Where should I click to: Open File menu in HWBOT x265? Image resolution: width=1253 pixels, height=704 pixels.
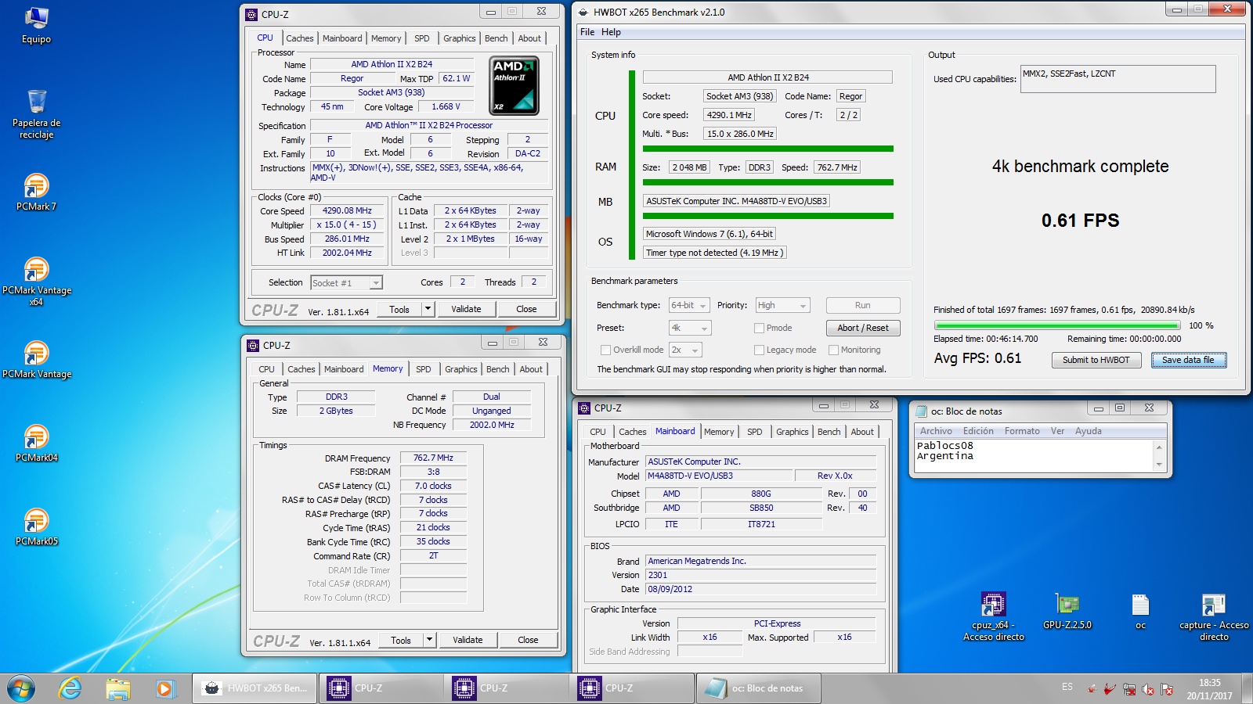(587, 32)
